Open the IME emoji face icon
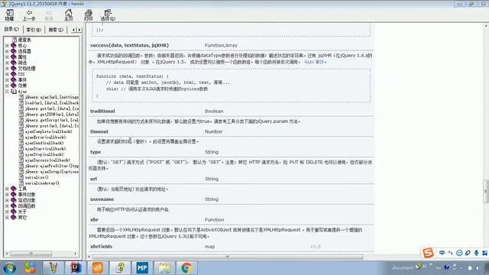The width and height of the screenshot is (489, 275). 459,253
